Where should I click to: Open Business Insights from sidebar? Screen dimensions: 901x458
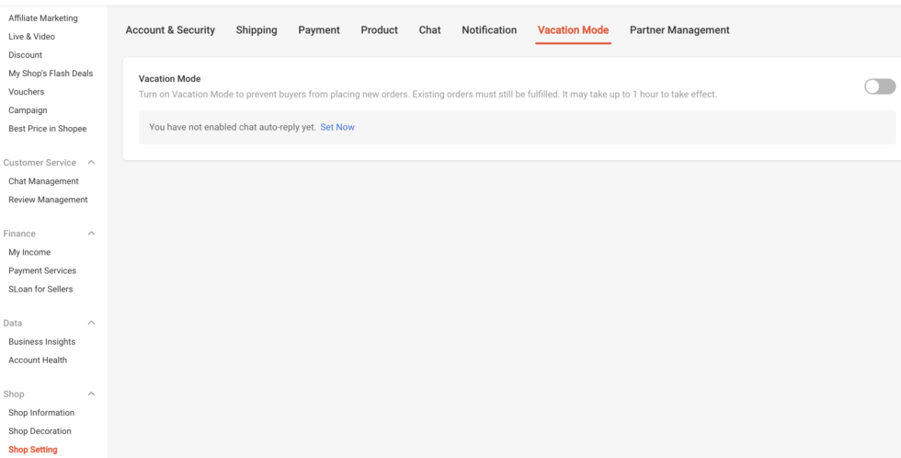[41, 341]
